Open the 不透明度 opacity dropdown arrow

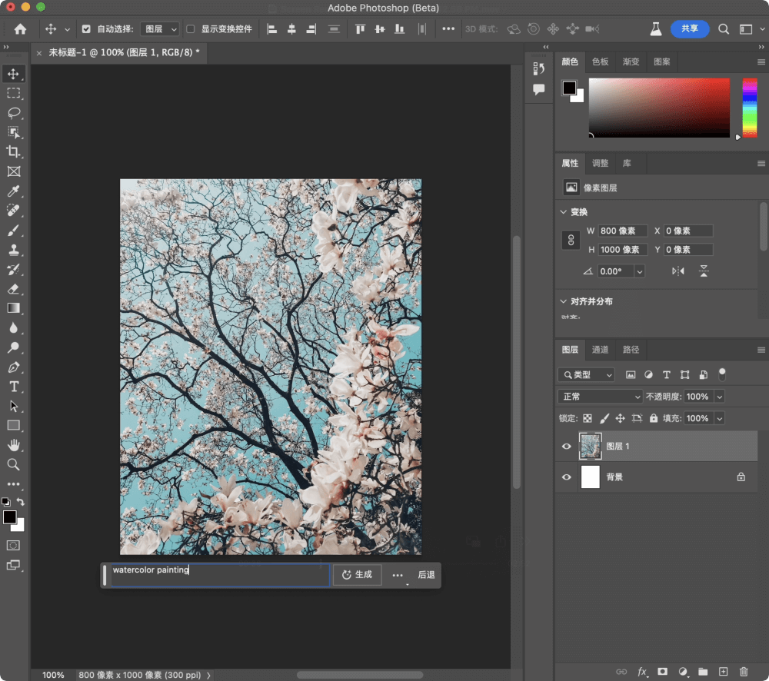pos(720,397)
